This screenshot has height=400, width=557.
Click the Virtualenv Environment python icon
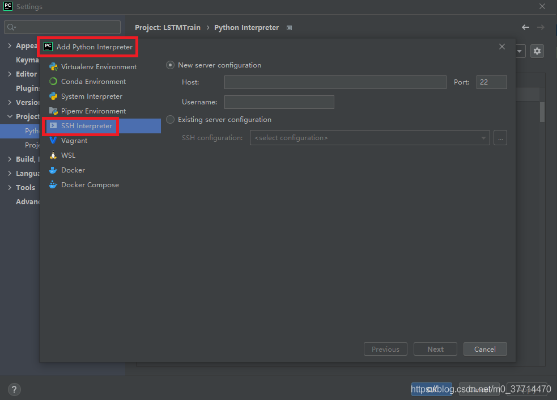53,67
